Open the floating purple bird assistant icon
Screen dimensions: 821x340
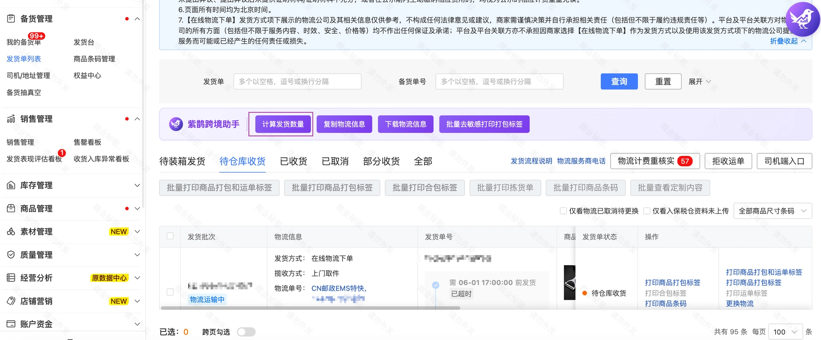click(x=803, y=19)
